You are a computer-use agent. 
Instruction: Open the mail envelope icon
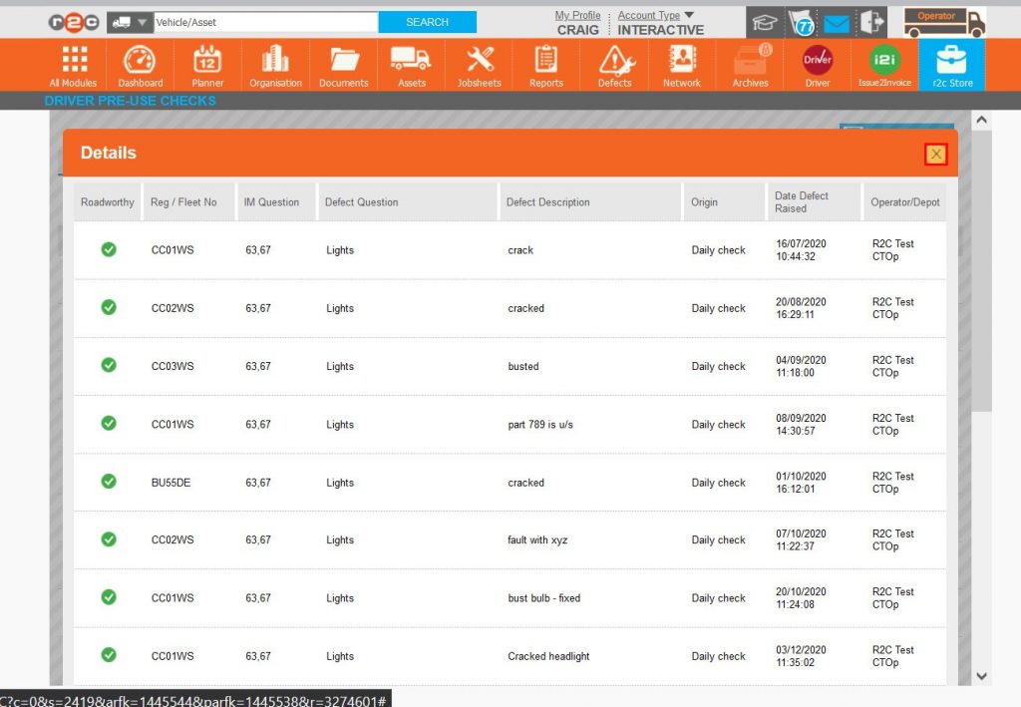836,22
